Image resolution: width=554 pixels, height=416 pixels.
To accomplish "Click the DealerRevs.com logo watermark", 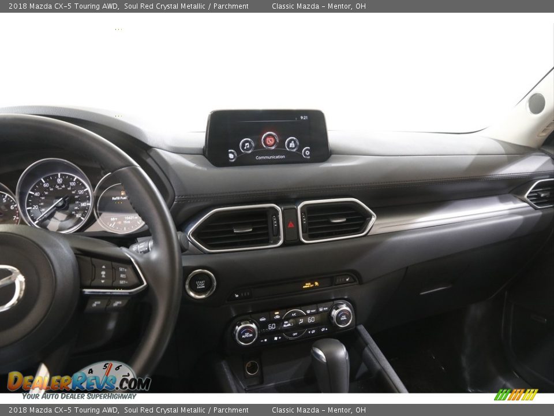I will point(78,381).
